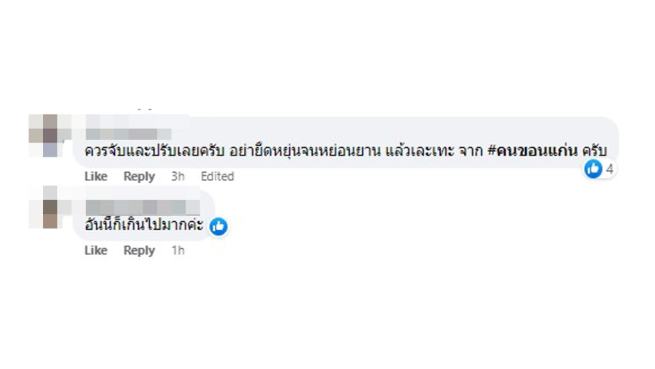Reply to the comment mentioning #คนขอนแก่น

point(139,177)
